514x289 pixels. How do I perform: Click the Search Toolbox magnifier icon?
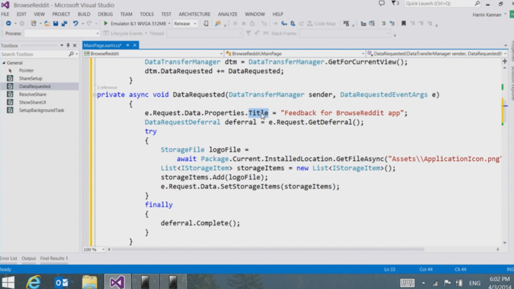click(x=71, y=54)
